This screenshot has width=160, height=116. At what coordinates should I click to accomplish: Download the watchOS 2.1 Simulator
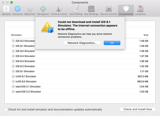[13, 87]
